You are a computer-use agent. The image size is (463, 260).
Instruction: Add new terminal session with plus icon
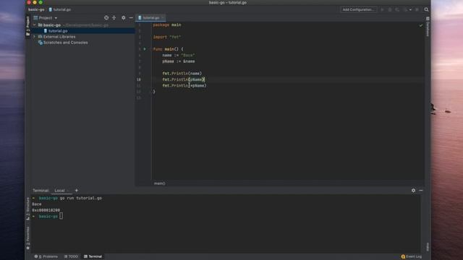coord(77,191)
